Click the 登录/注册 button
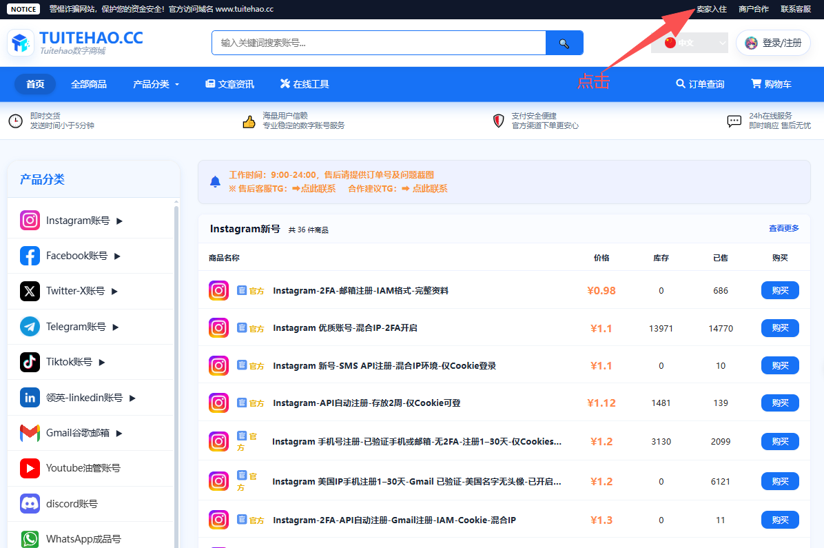The image size is (824, 548). [774, 43]
